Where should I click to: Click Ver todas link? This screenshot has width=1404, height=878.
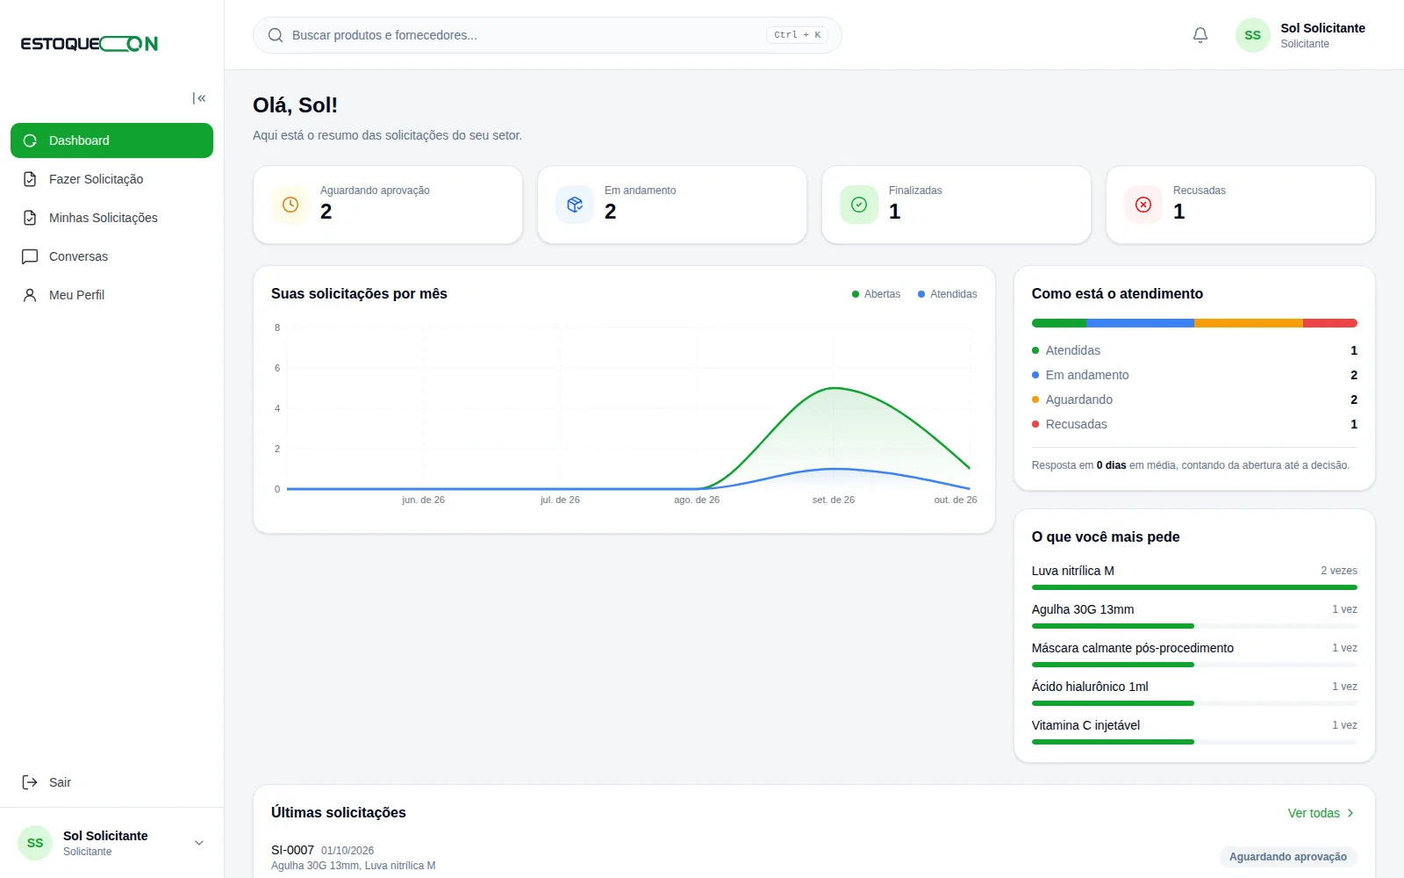tap(1321, 813)
